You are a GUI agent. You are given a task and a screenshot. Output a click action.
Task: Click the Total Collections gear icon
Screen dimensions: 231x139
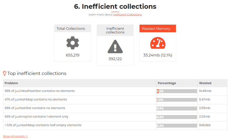[73, 43]
